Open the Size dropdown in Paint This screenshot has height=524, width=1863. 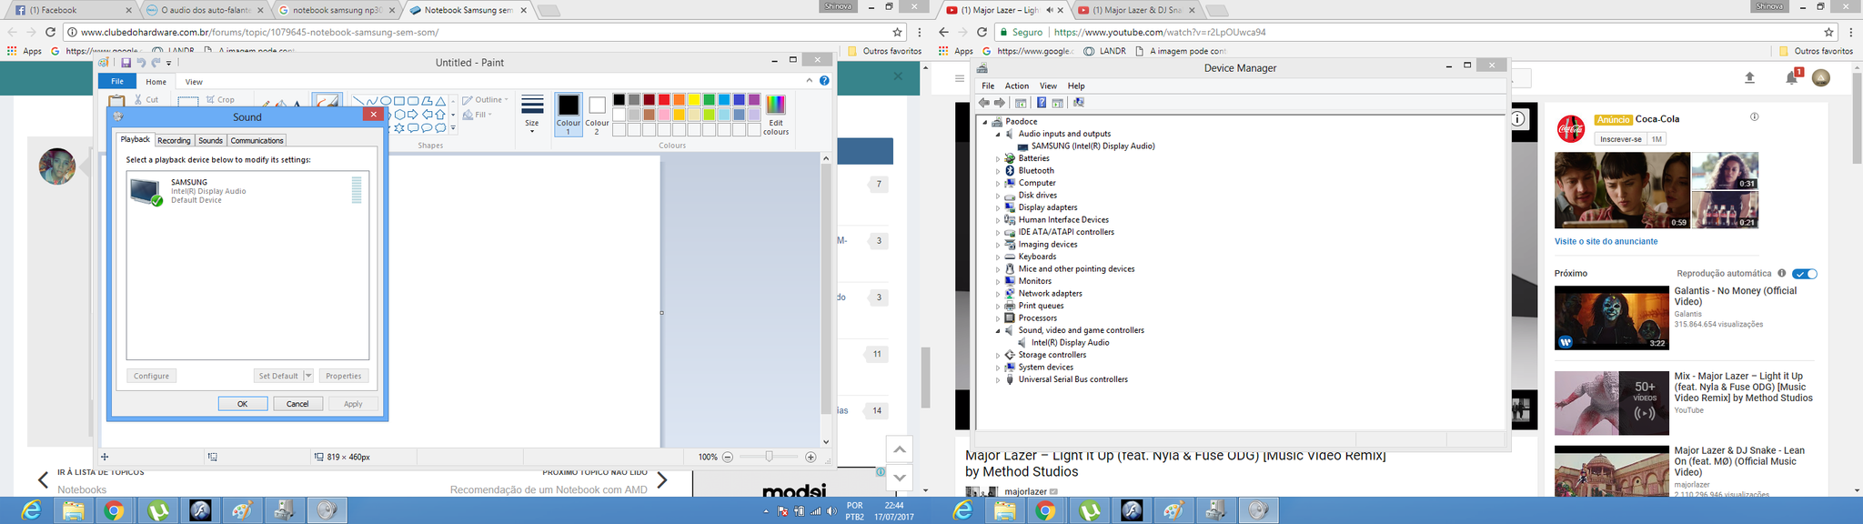pos(532,115)
